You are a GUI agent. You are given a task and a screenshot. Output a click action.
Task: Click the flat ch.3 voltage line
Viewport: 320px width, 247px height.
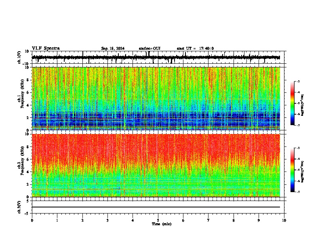point(156,207)
